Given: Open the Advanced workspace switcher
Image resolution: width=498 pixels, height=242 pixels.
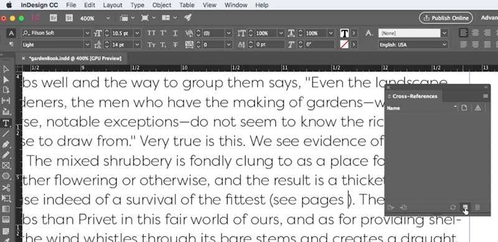Looking at the screenshot, I should 489,18.
